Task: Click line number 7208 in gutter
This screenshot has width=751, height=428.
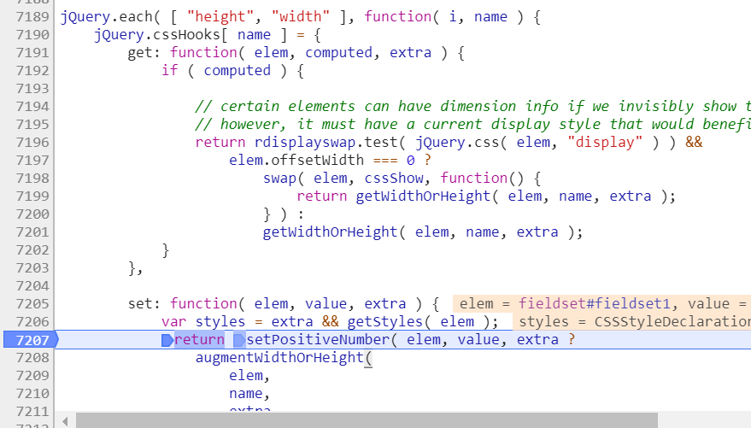Action: pyautogui.click(x=32, y=358)
